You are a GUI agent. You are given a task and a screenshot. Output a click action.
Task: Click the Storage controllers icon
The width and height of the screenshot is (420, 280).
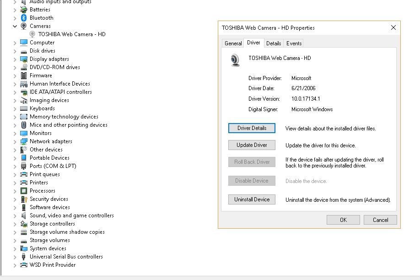[24, 224]
